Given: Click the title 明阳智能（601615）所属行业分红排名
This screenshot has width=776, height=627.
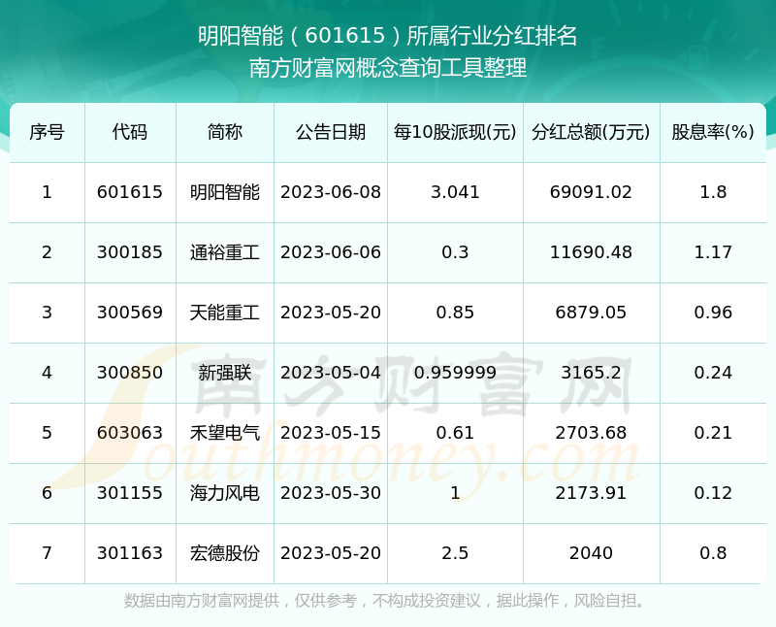Looking at the screenshot, I should click(x=387, y=36).
